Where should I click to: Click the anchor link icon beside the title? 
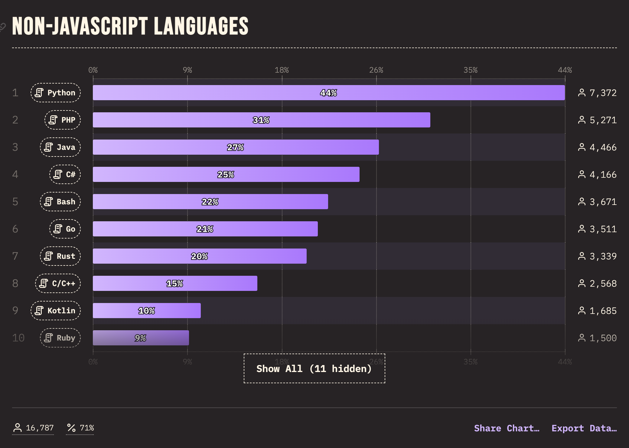click(x=2, y=27)
